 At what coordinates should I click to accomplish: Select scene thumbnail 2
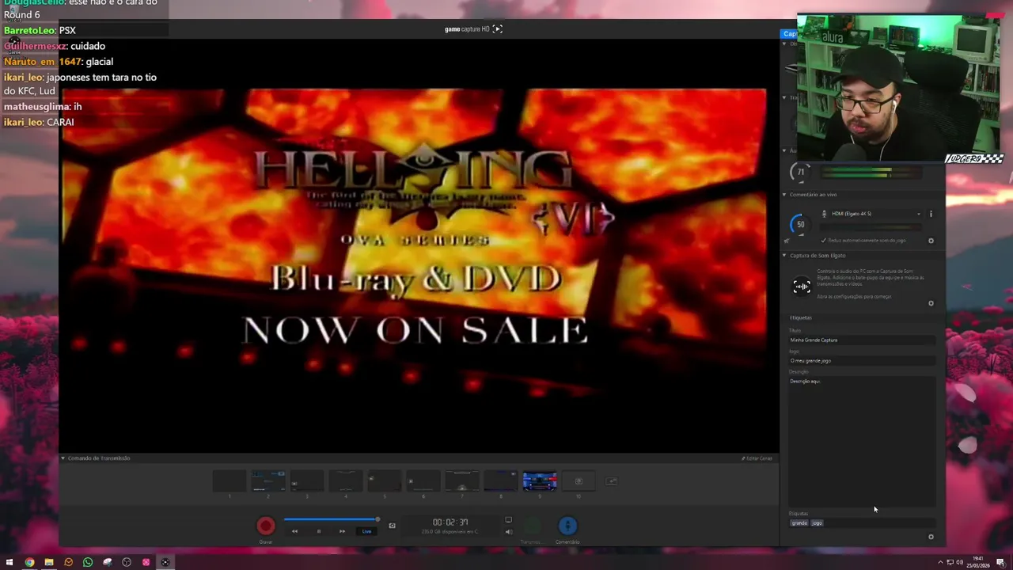tap(268, 481)
